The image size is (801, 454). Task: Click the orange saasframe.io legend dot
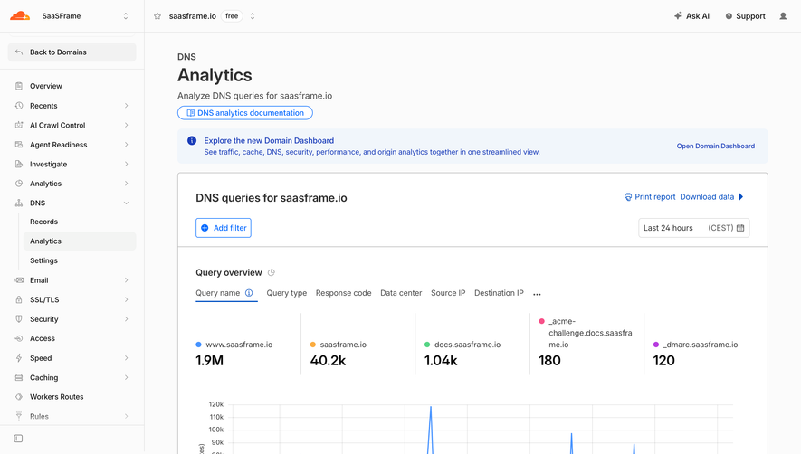click(313, 345)
